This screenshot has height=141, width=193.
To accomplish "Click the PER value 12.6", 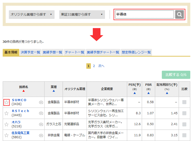I will pyautogui.click(x=137, y=124).
